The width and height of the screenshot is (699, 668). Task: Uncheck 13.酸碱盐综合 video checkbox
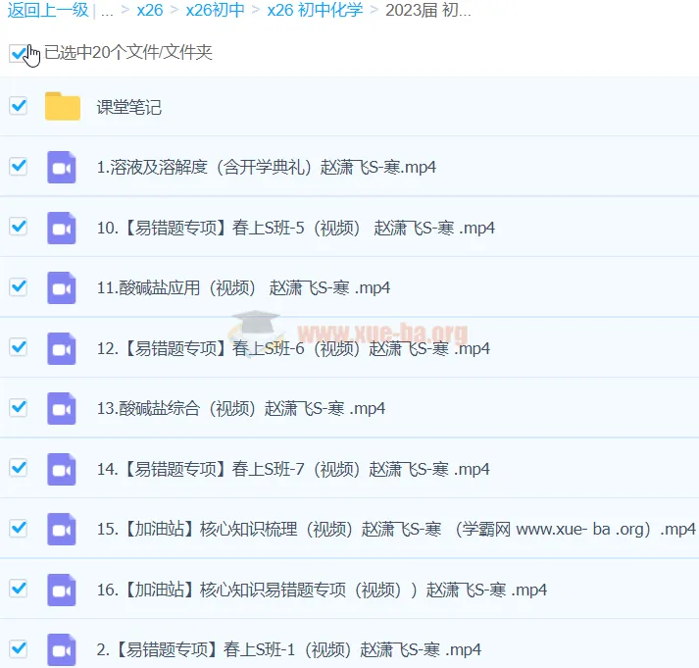[x=19, y=408]
